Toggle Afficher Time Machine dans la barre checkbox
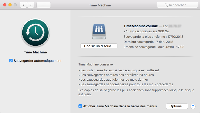200x113 pixels. (x=80, y=106)
